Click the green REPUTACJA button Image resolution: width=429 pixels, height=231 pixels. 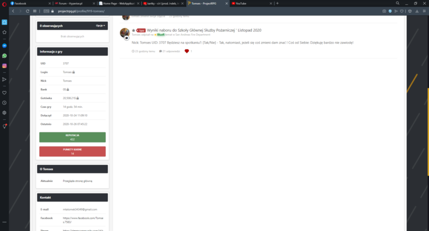[x=73, y=137]
